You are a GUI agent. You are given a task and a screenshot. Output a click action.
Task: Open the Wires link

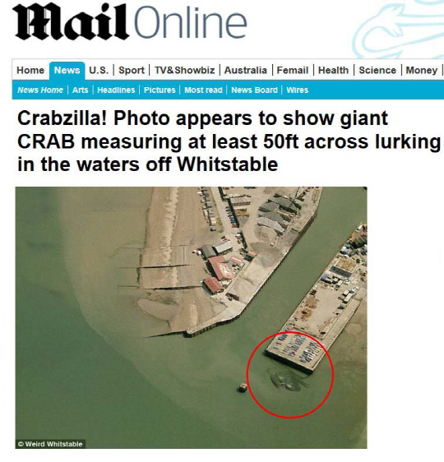298,90
